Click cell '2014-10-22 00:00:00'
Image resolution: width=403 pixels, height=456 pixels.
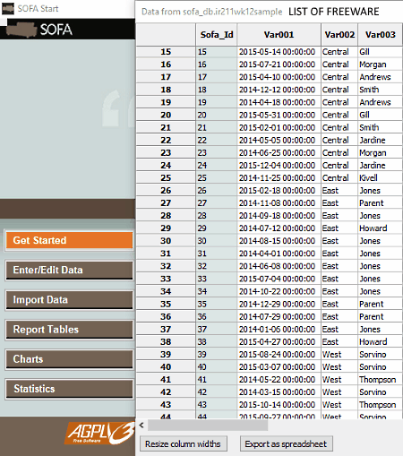(279, 291)
